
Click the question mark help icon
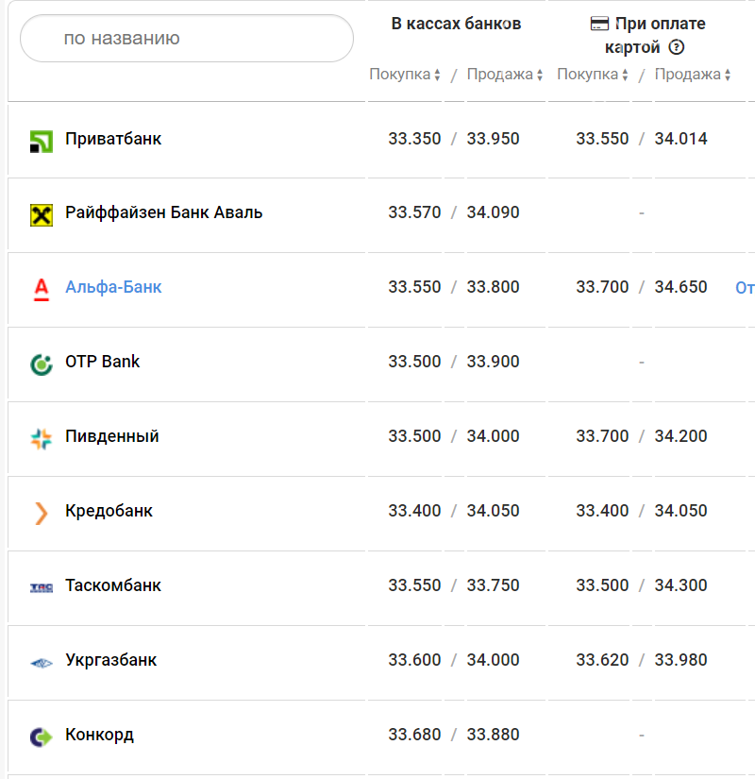[676, 47]
